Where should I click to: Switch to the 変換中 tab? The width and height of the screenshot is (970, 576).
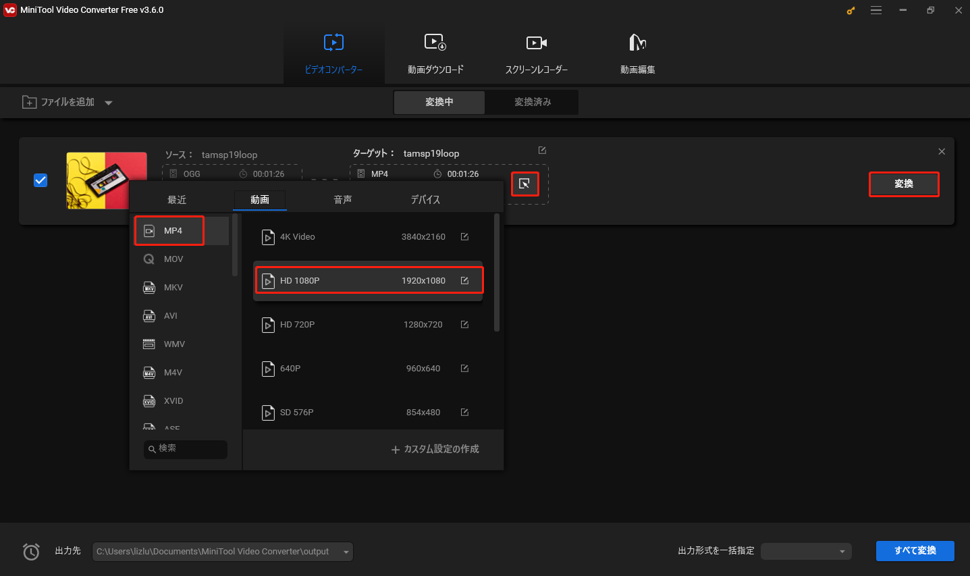click(439, 102)
